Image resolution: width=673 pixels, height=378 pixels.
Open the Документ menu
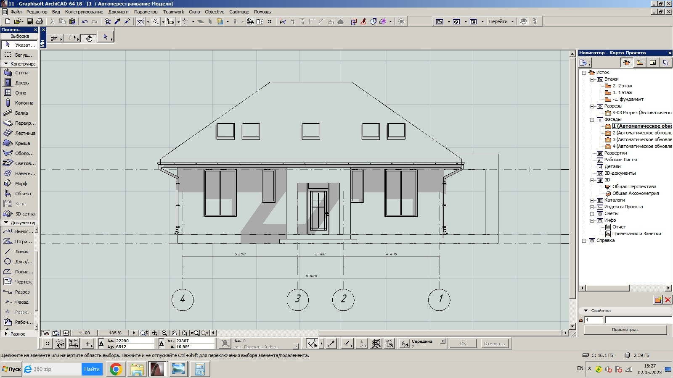[x=119, y=12]
